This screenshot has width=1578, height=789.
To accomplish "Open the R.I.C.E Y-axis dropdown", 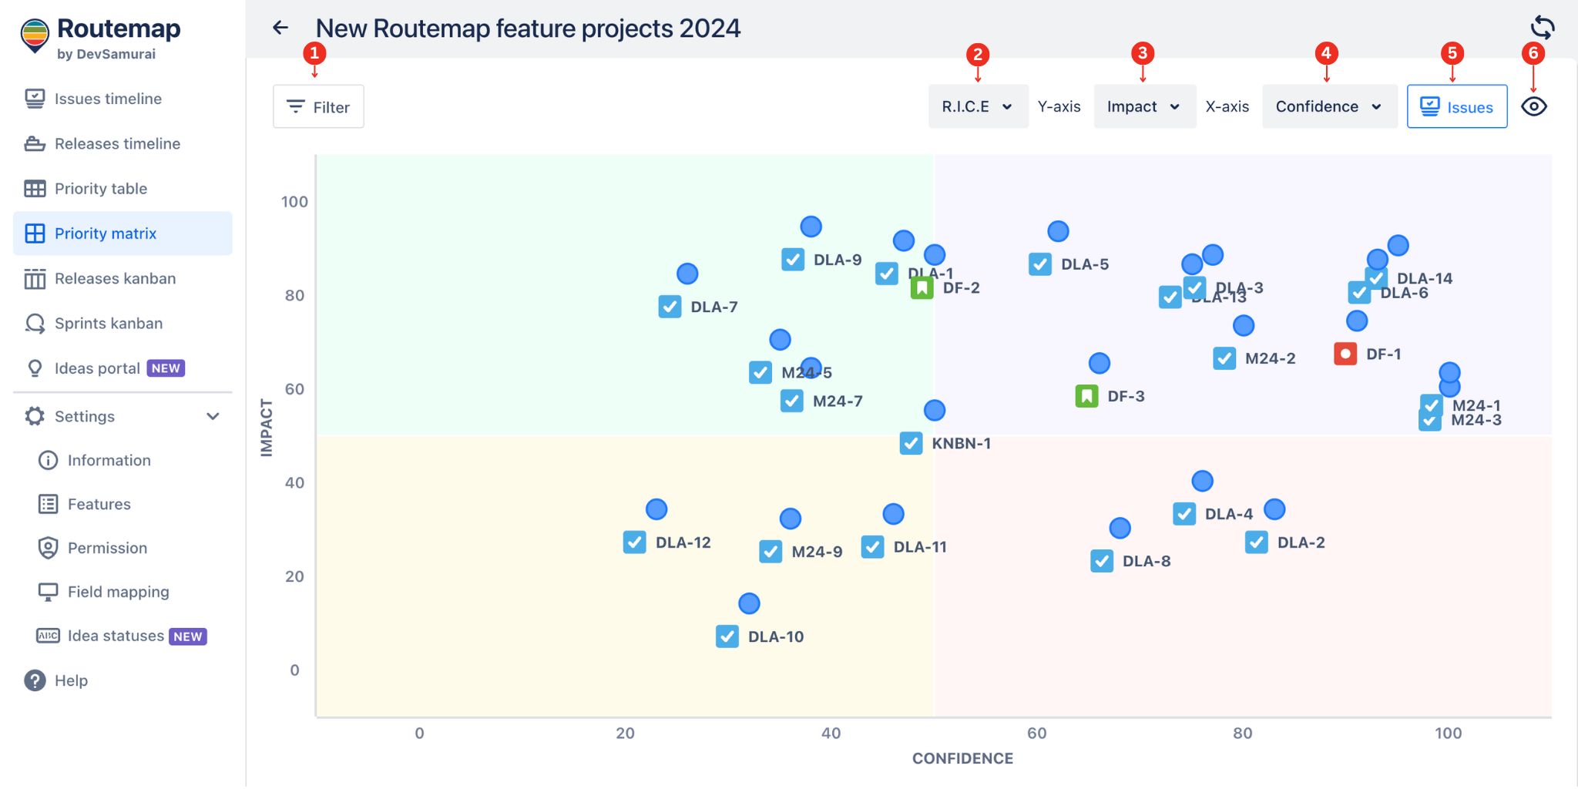I will click(x=977, y=106).
